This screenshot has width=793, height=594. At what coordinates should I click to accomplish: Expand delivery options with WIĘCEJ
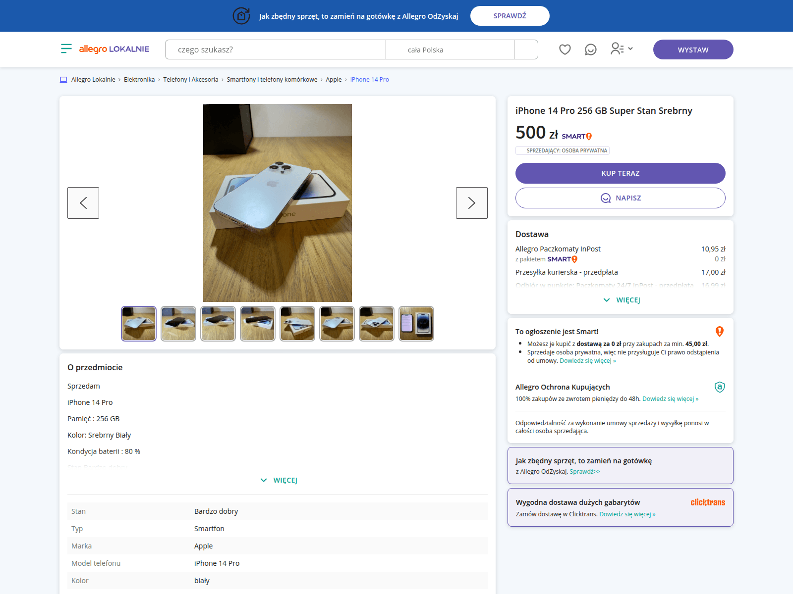pos(622,300)
